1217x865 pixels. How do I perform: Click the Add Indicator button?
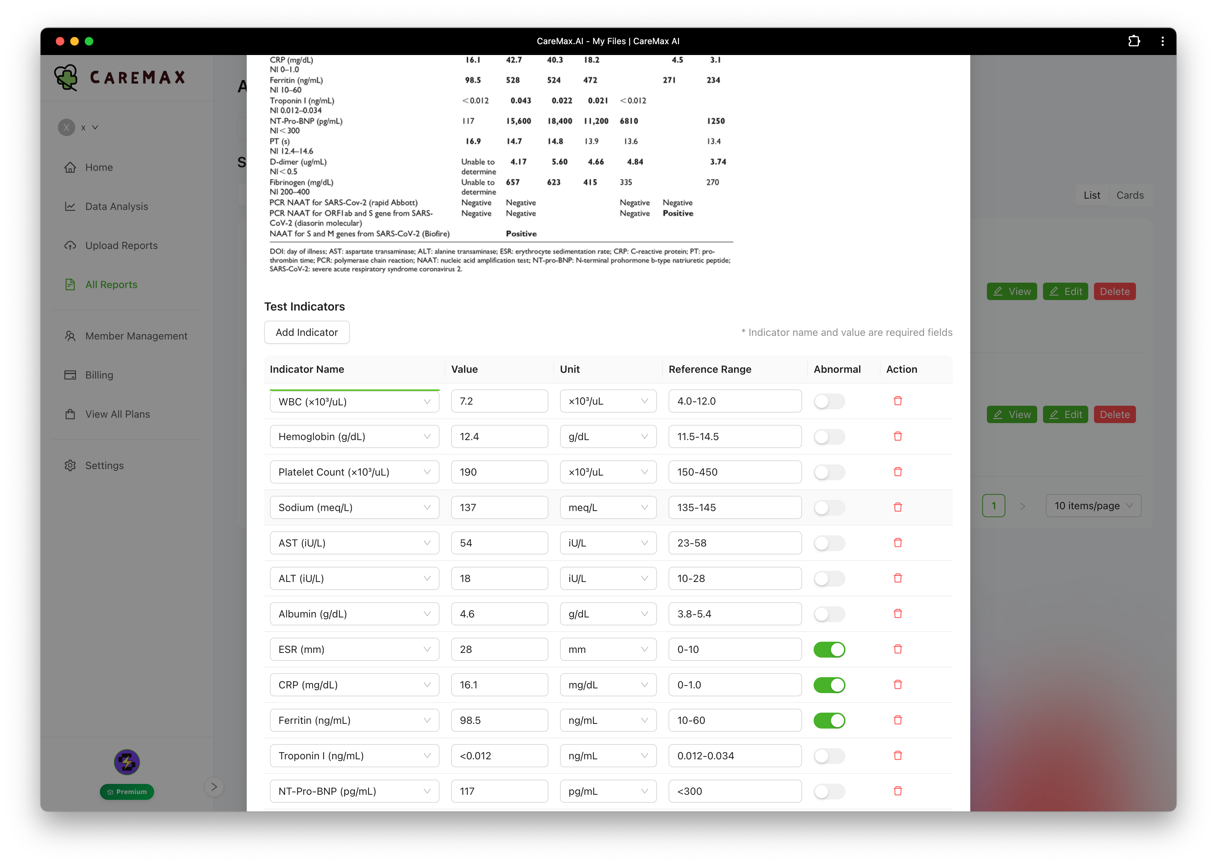[307, 332]
